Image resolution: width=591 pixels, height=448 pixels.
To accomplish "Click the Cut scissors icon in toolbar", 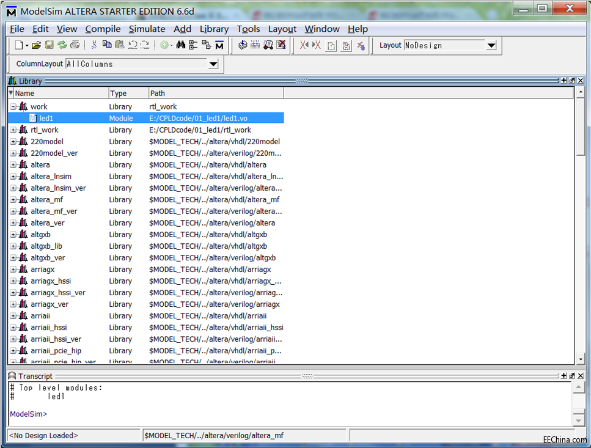I will 94,45.
